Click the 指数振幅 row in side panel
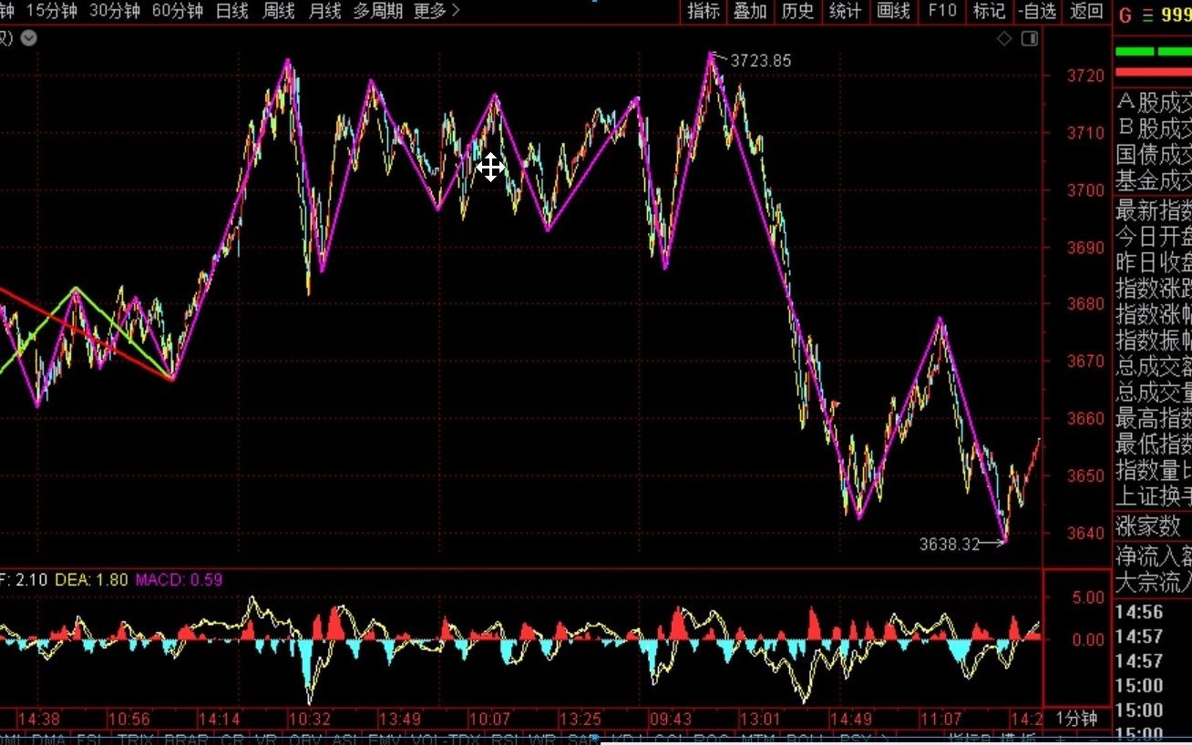Viewport: 1192px width, 745px height. point(1154,341)
